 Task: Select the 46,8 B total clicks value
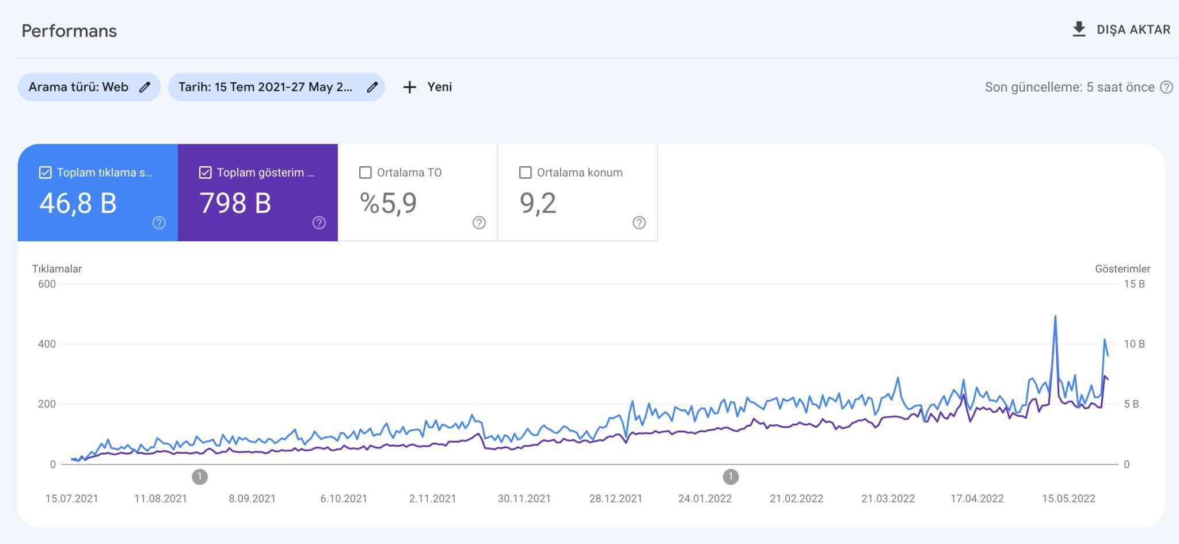78,203
